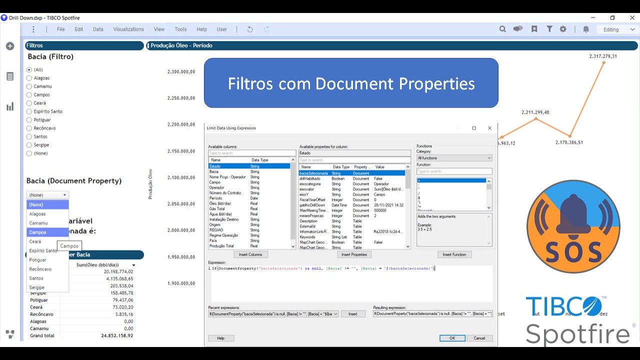Select the Recôncavo radio button

click(29, 128)
